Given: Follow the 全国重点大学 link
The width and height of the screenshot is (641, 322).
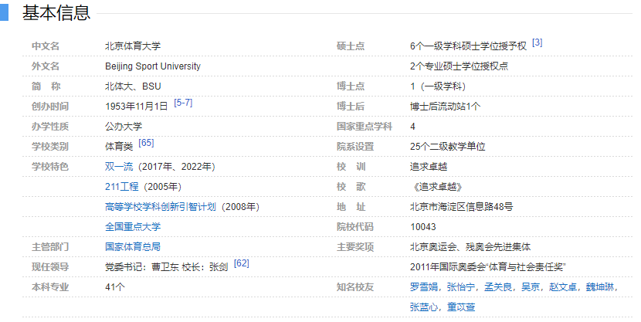Looking at the screenshot, I should point(133,226).
